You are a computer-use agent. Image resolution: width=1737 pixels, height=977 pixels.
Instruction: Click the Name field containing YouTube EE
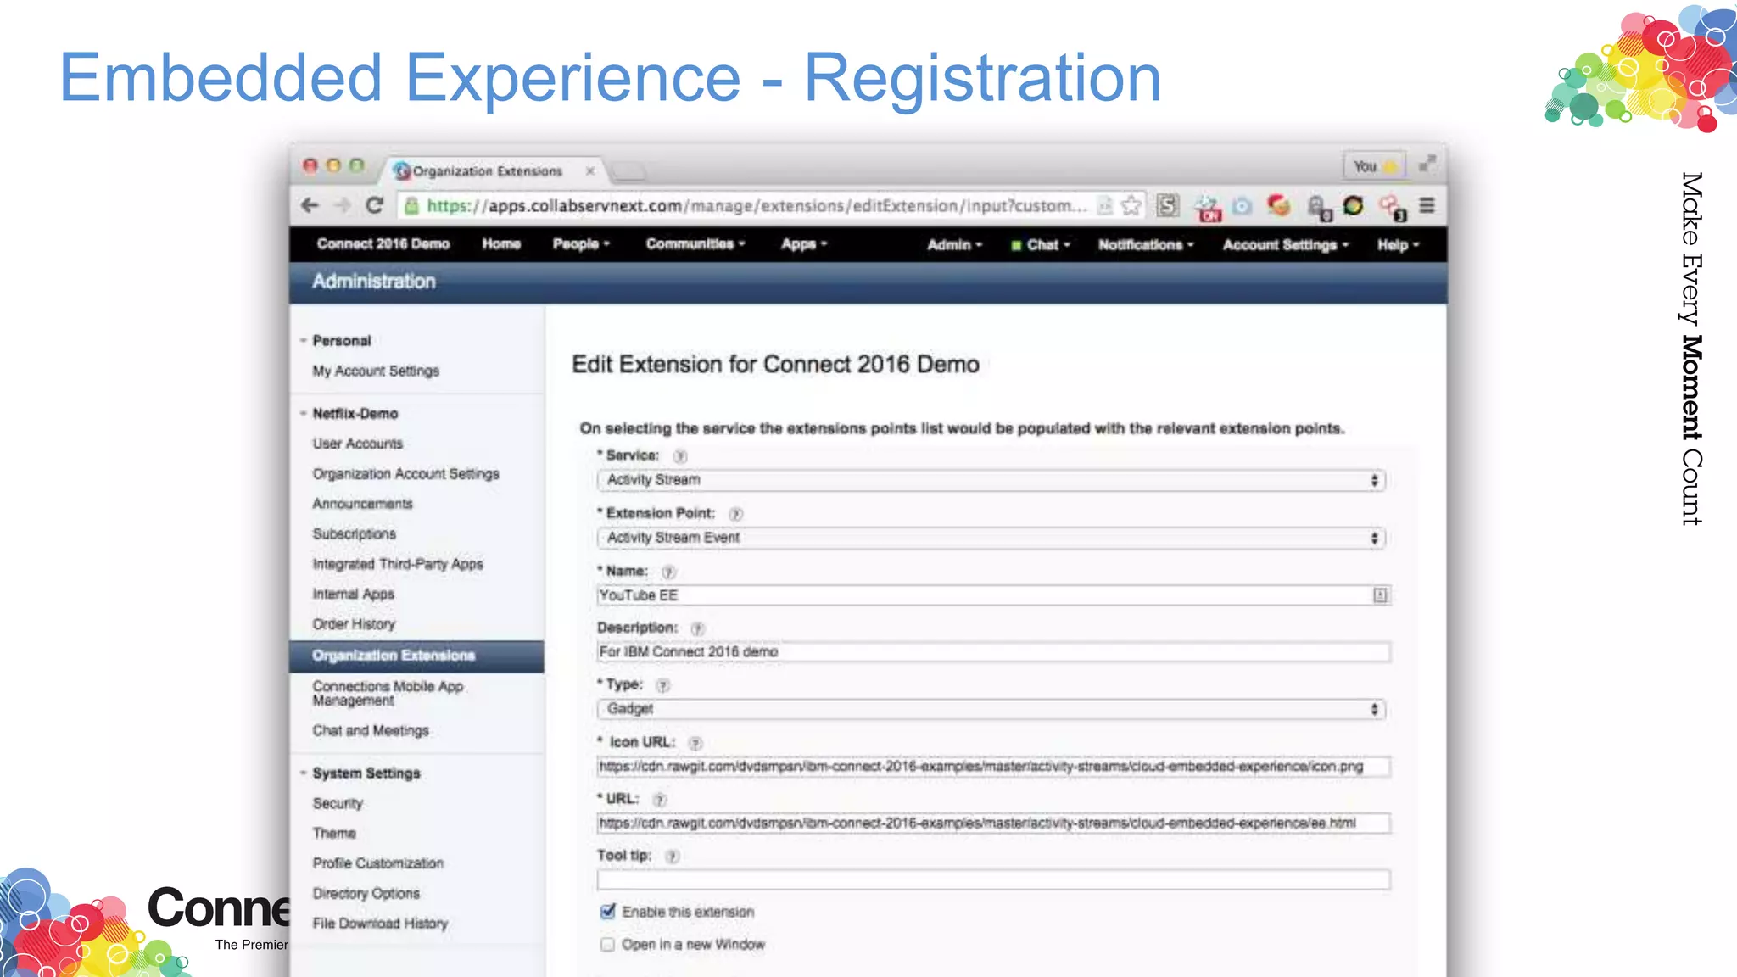tap(993, 595)
